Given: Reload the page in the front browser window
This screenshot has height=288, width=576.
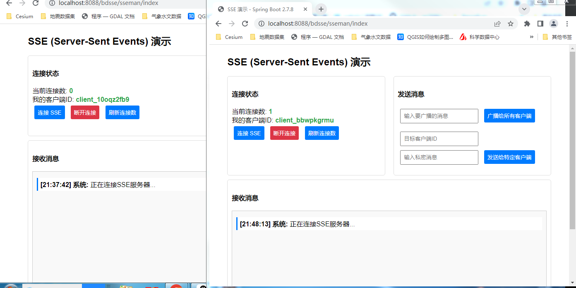Looking at the screenshot, I should click(245, 24).
